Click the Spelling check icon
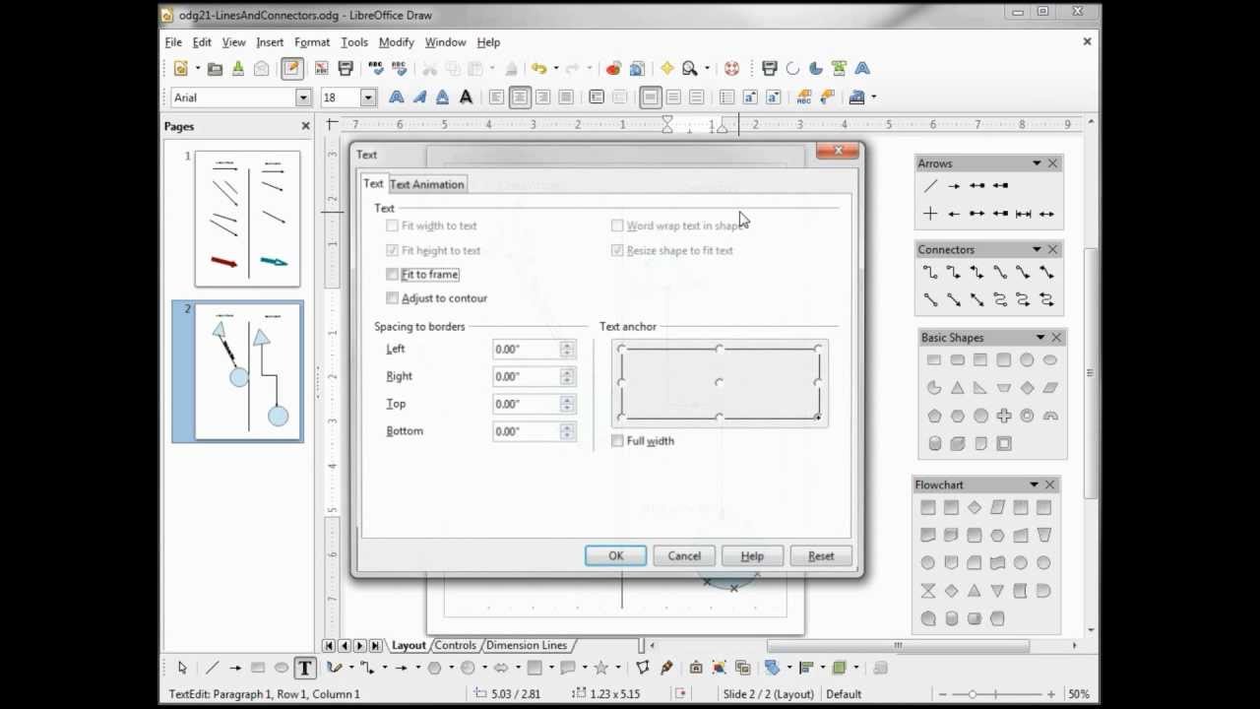This screenshot has width=1260, height=709. tap(376, 68)
